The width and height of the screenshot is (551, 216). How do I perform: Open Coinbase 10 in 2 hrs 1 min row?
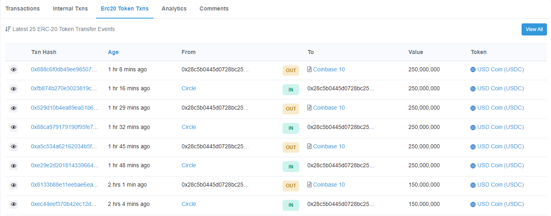coord(329,185)
